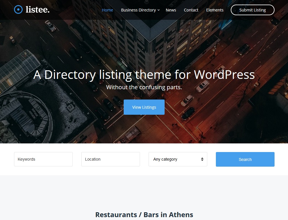Click the View Listings button

click(144, 107)
